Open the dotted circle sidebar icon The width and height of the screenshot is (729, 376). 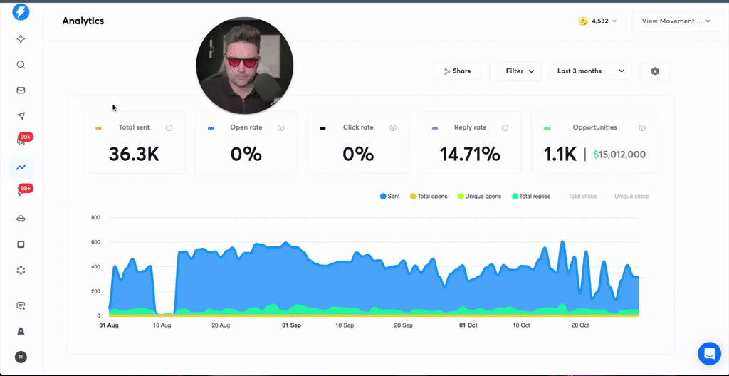(x=21, y=270)
